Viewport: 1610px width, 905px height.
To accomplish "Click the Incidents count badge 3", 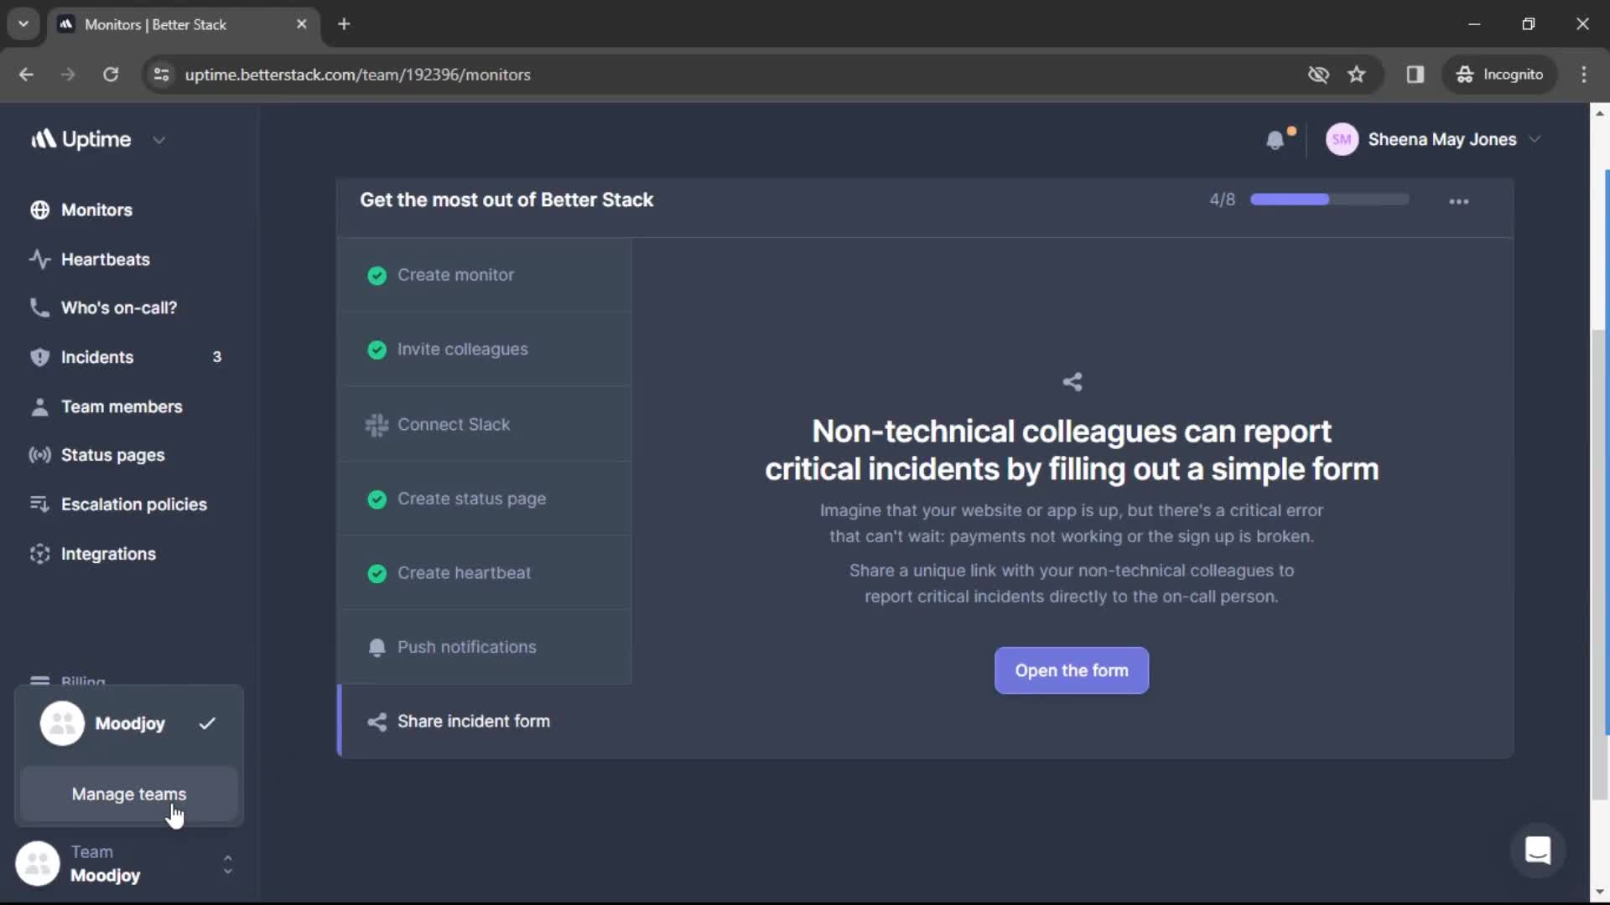I will pyautogui.click(x=217, y=357).
